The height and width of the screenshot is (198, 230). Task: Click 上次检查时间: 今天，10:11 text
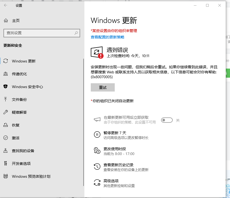pos(128,56)
